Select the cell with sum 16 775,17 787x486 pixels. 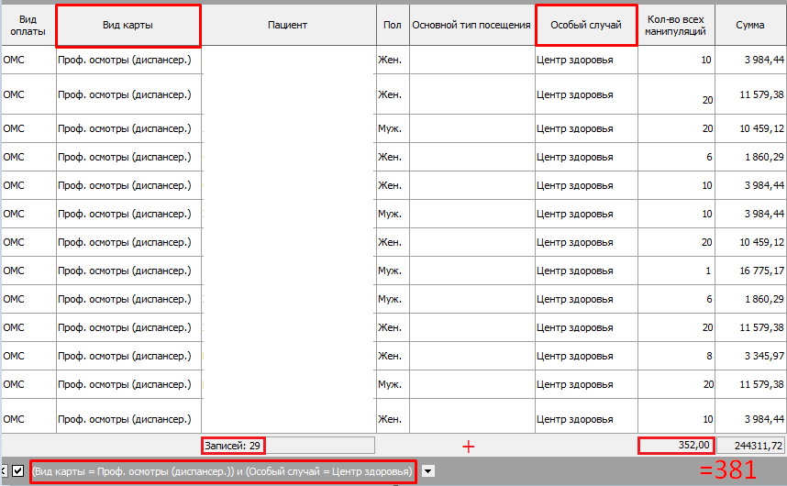750,271
